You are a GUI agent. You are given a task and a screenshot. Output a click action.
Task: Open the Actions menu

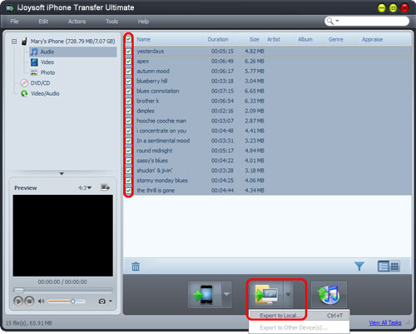point(77,22)
